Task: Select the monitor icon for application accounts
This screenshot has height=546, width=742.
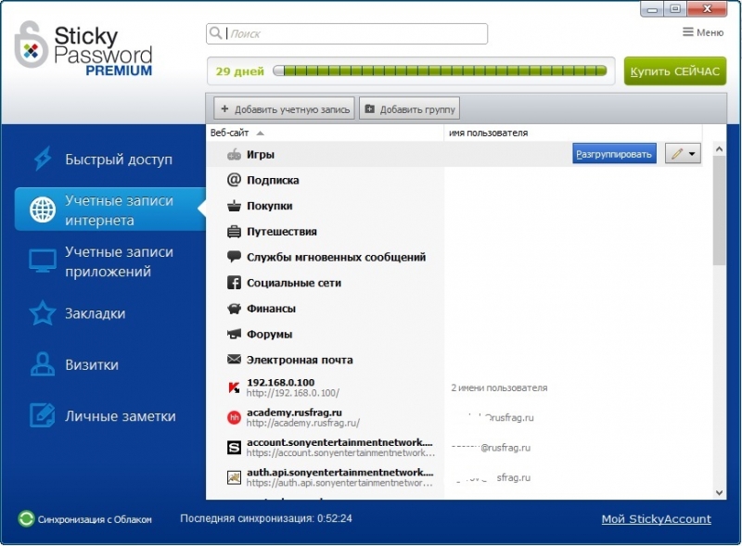Action: [43, 260]
